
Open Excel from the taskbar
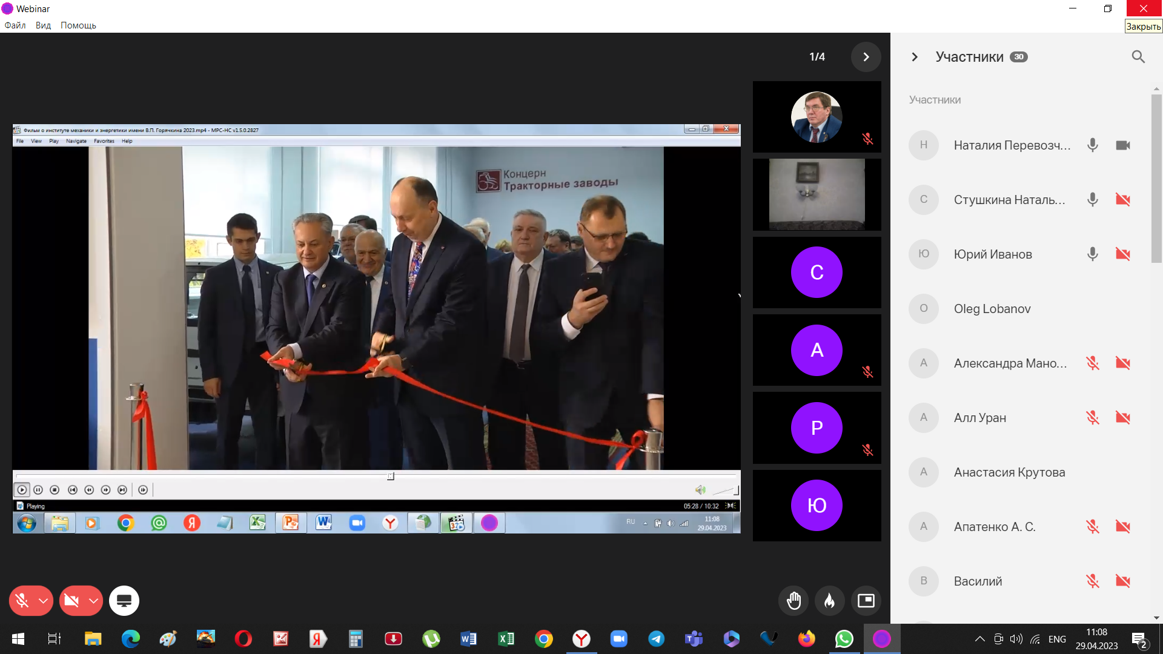tap(506, 639)
